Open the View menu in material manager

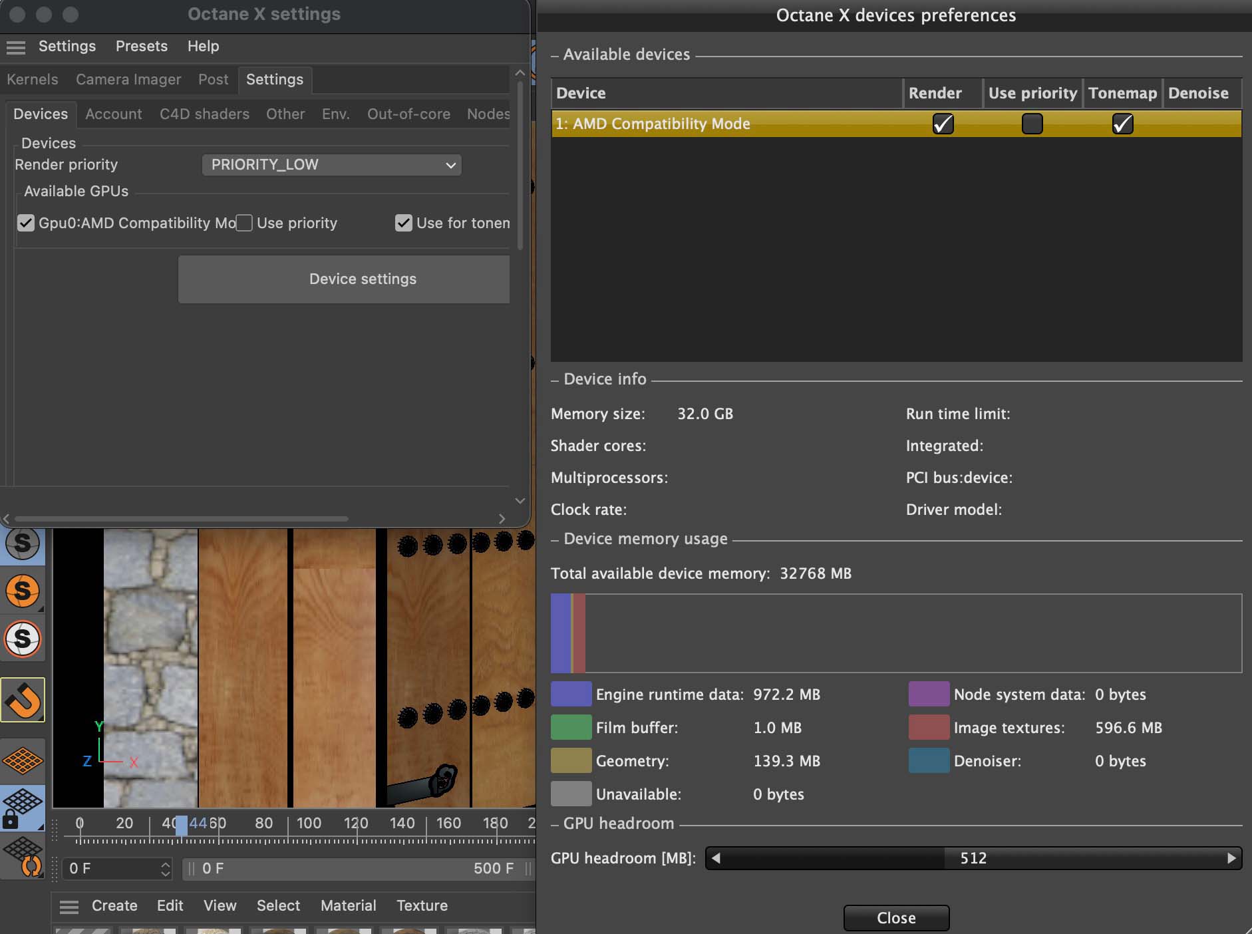[220, 905]
